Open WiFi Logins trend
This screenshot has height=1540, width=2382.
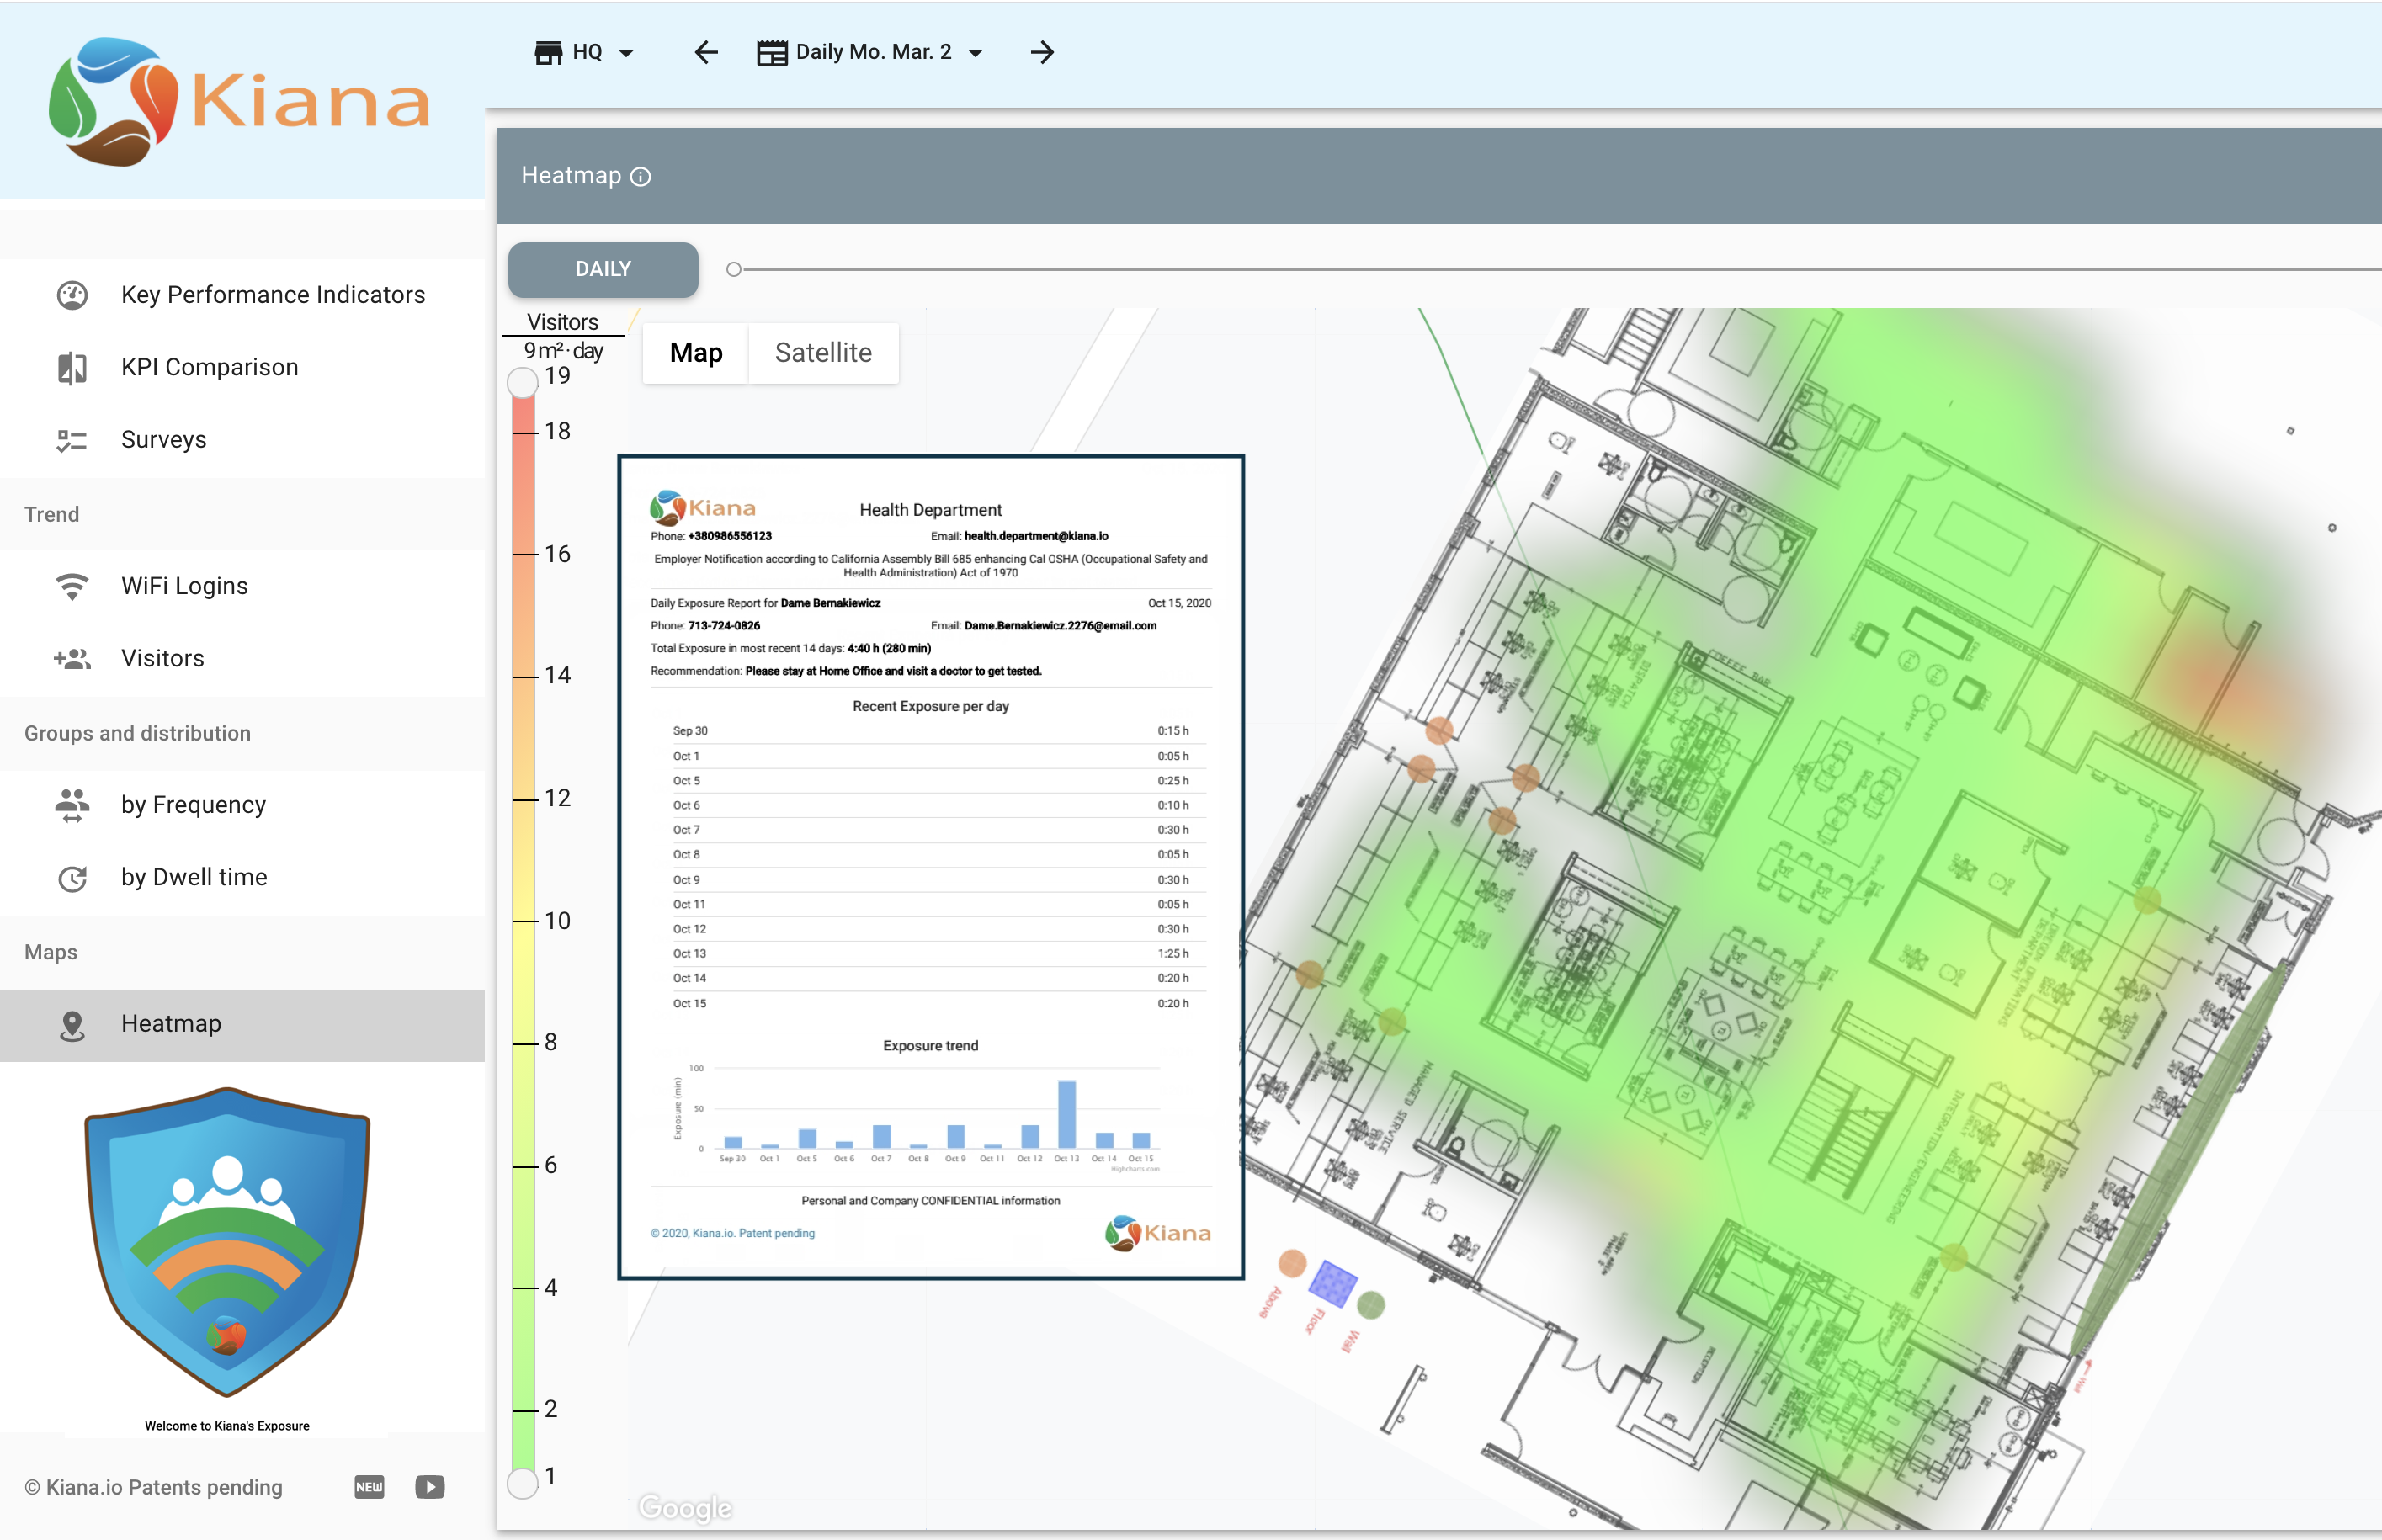coord(242,586)
